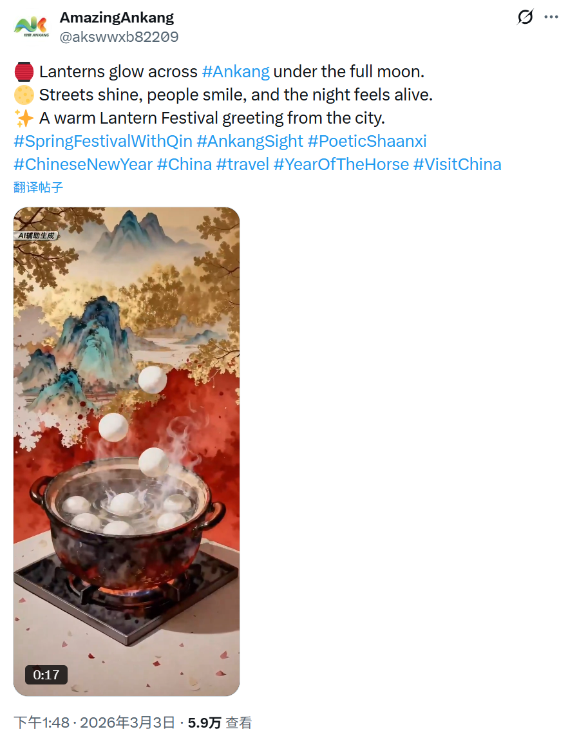Open the three-dot more options menu
Screen dimensions: 568x736
pos(551,17)
